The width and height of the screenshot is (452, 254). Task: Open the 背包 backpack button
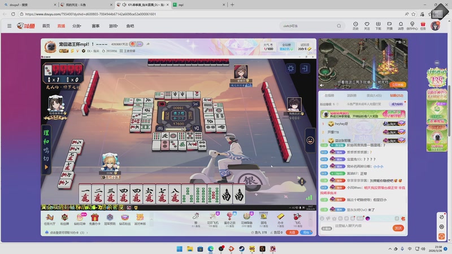(306, 233)
